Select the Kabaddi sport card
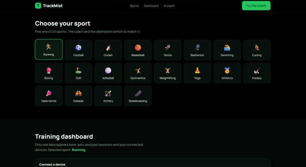 79,96
